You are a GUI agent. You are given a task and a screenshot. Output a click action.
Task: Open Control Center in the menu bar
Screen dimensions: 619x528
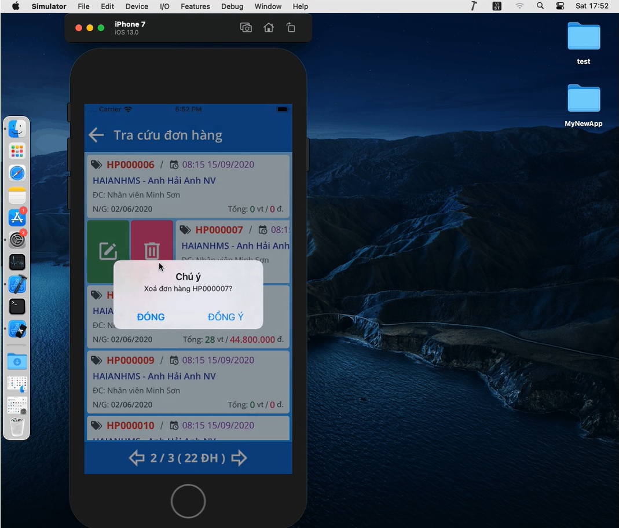click(x=559, y=6)
